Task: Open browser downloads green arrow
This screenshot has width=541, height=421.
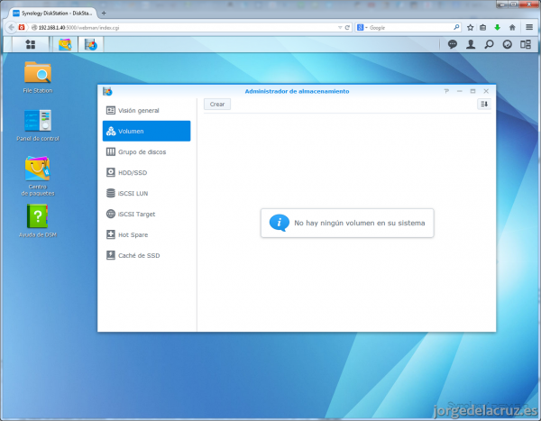Action: [497, 28]
